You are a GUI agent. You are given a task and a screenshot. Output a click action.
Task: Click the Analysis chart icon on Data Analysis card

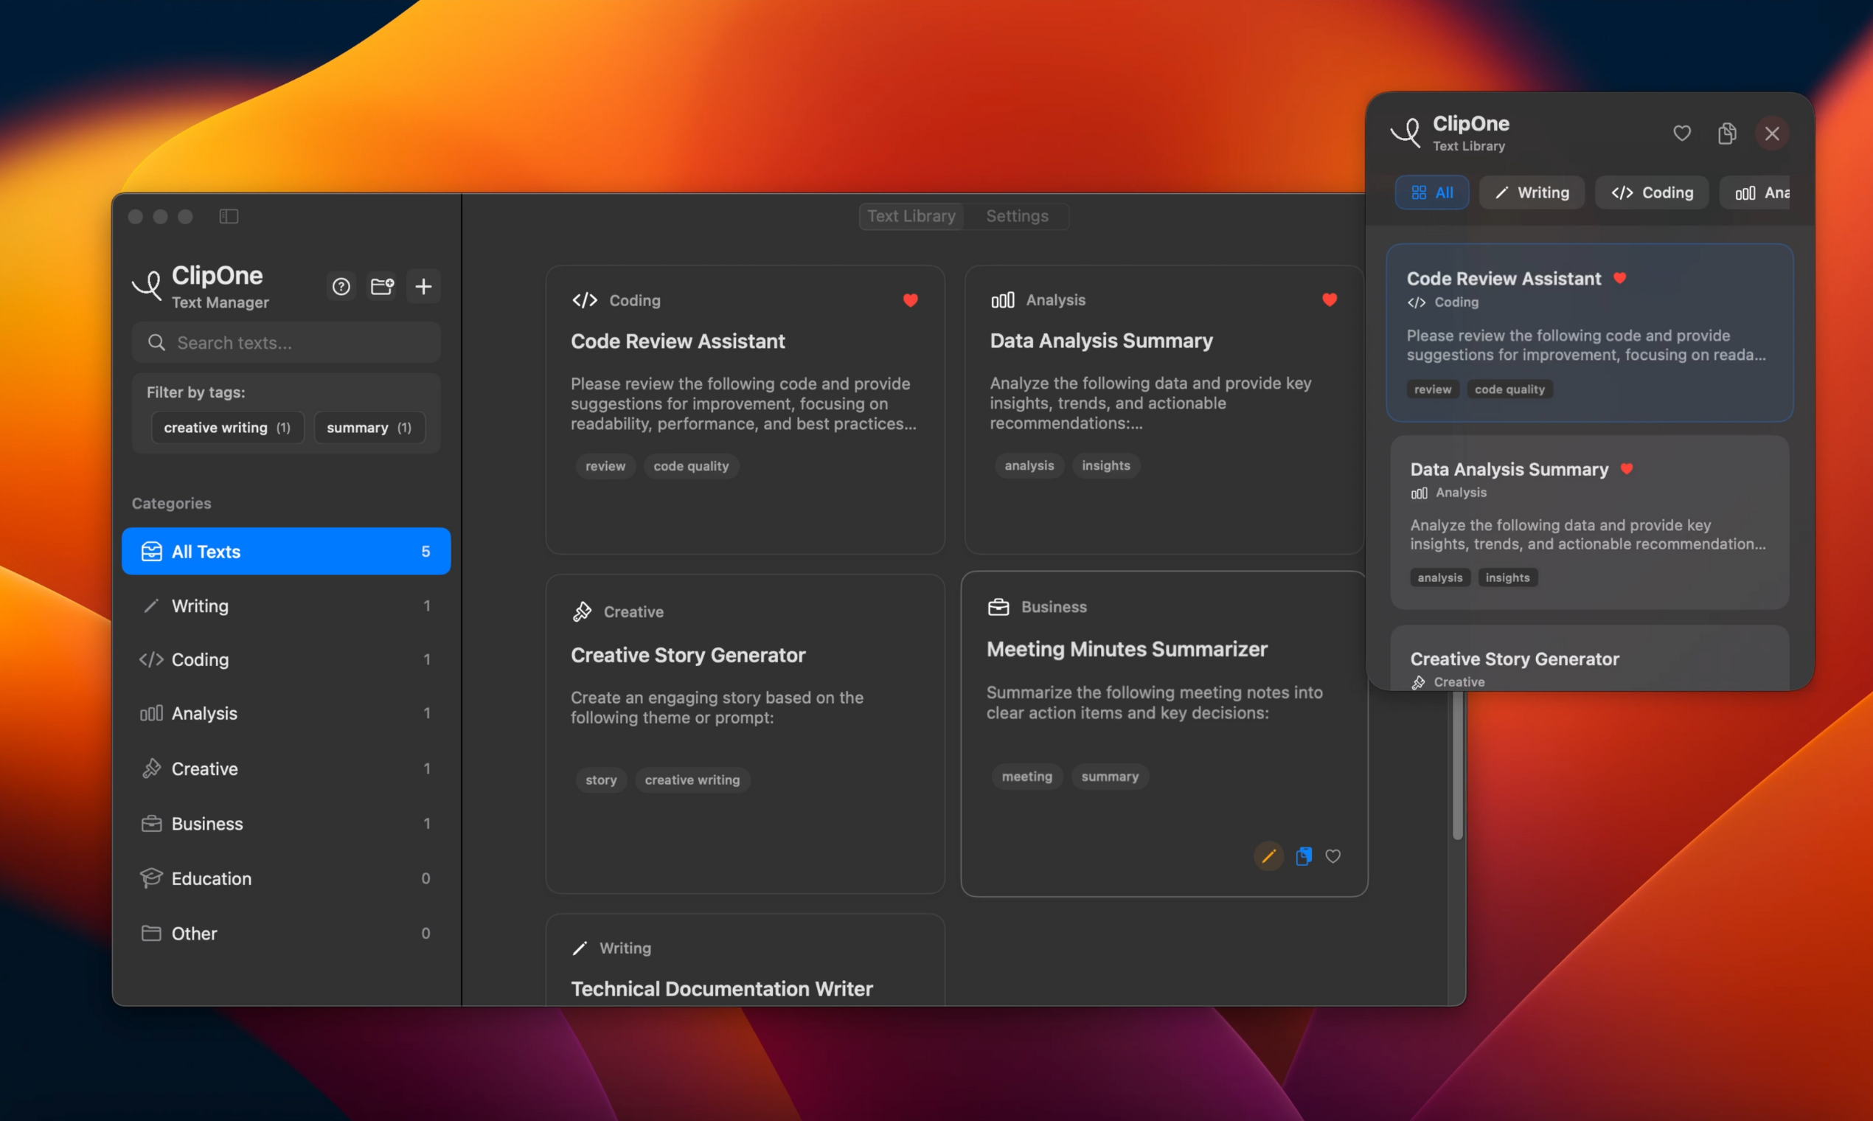pyautogui.click(x=1002, y=300)
